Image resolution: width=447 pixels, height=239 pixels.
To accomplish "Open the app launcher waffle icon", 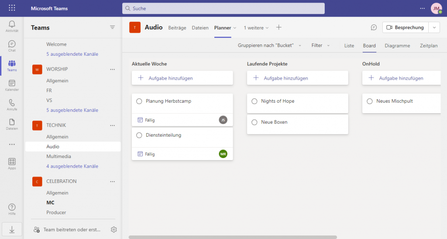I will [x=12, y=8].
